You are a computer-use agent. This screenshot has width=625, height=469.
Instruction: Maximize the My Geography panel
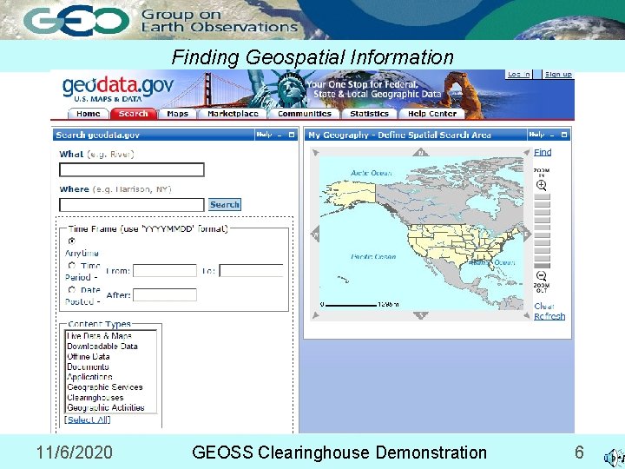tap(564, 135)
